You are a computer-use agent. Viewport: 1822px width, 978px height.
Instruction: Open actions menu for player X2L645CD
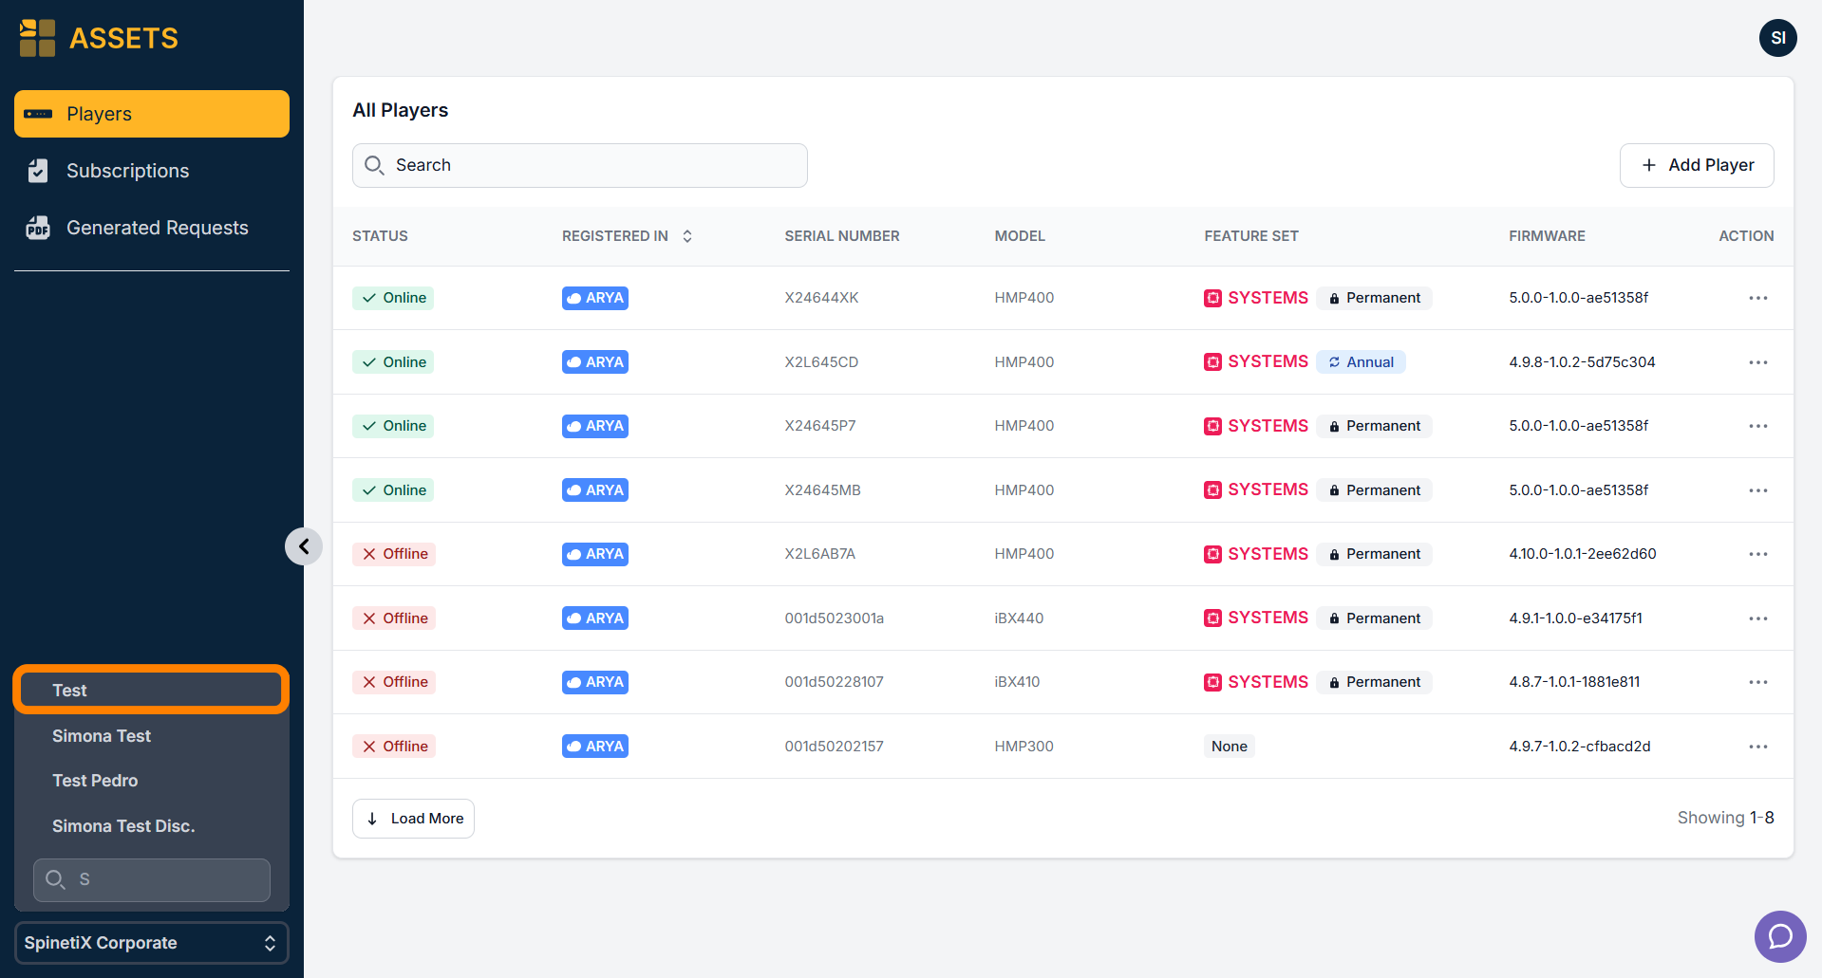[x=1758, y=362]
